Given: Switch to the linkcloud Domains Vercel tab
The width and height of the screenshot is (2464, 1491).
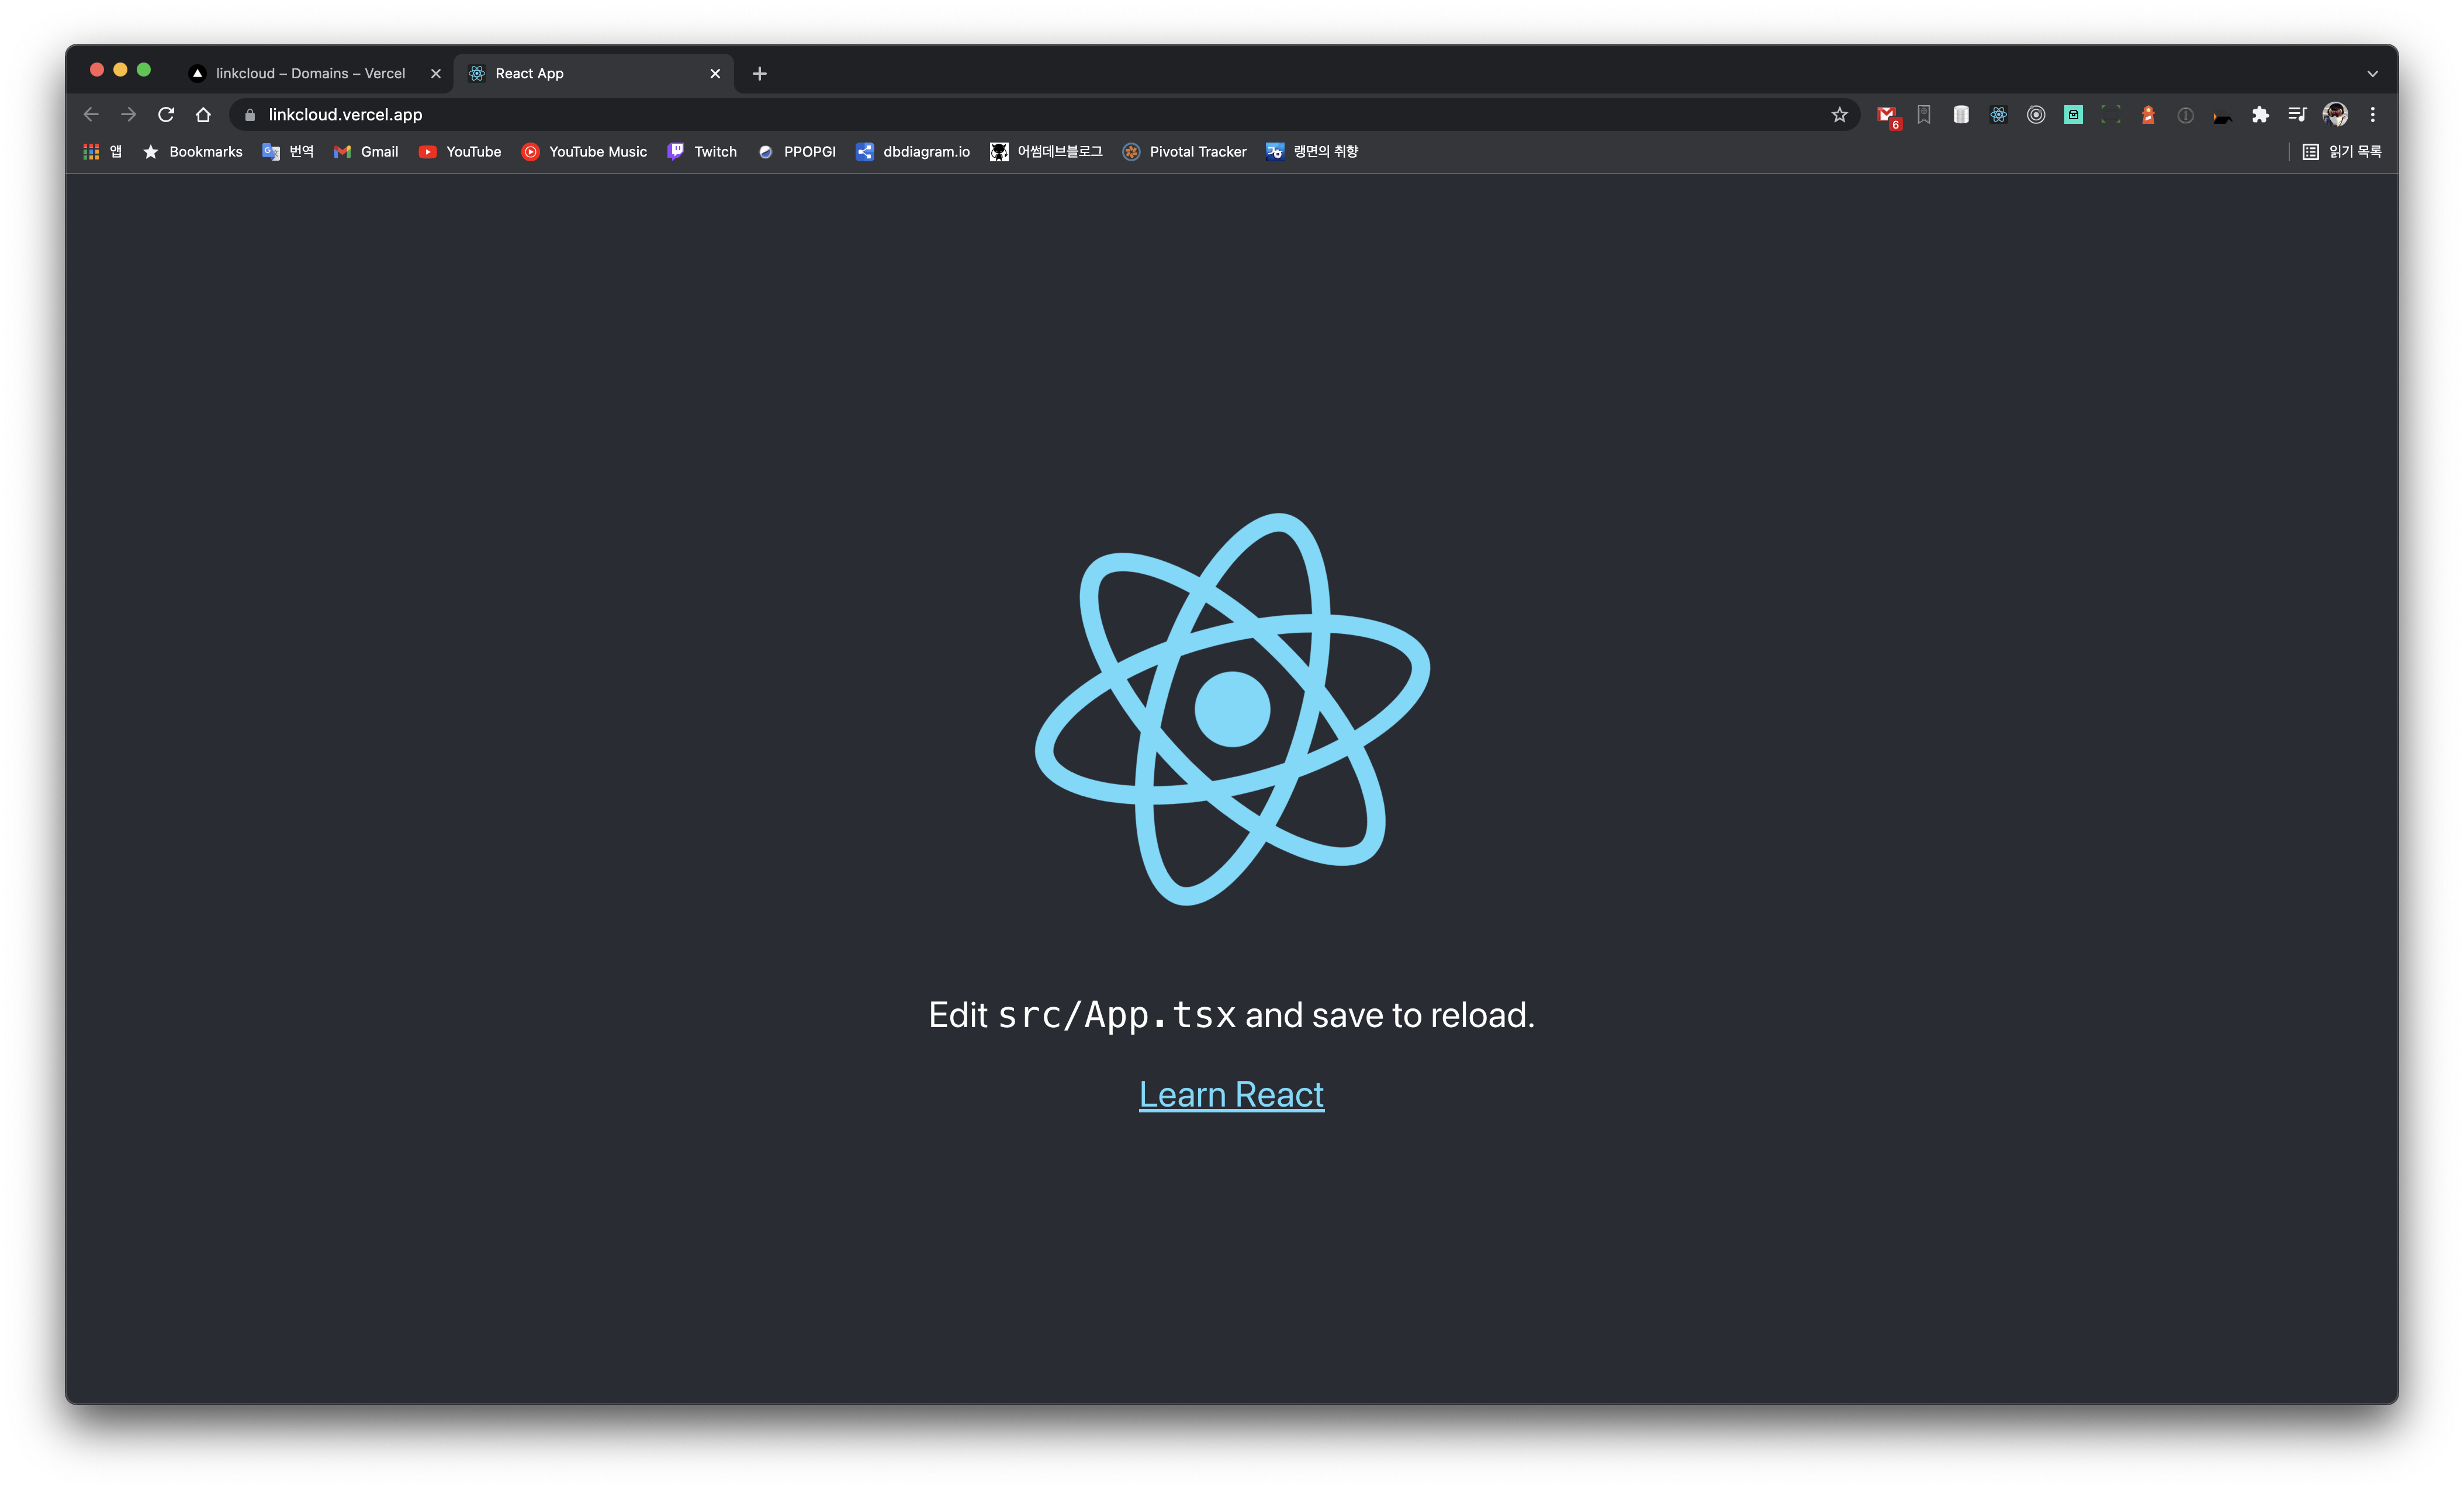Looking at the screenshot, I should (310, 74).
